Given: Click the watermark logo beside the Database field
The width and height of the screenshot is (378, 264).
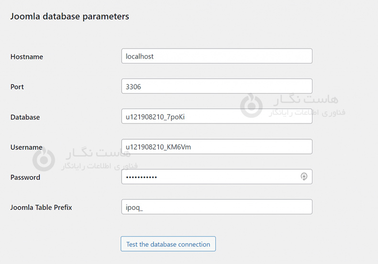Looking at the screenshot, I should point(251,106).
